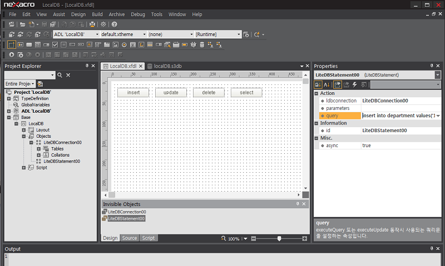
Task: Select the Calendar component tool
Action: coord(132,45)
